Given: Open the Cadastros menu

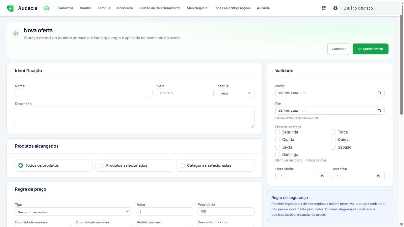Looking at the screenshot, I should click(x=65, y=8).
